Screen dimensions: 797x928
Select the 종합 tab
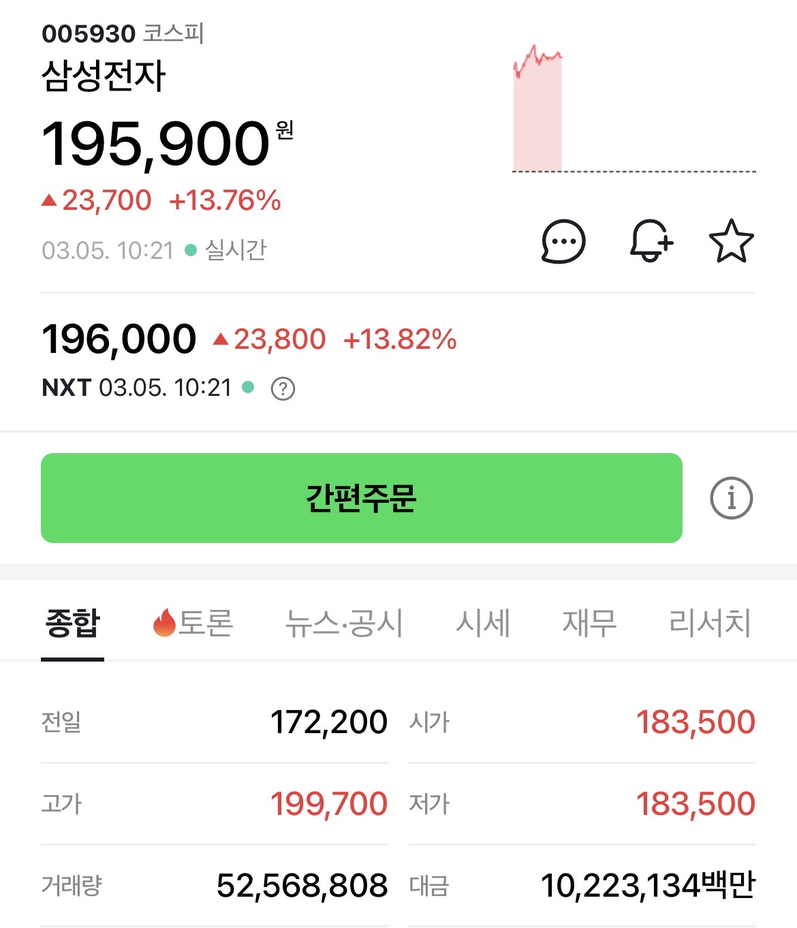tap(72, 623)
